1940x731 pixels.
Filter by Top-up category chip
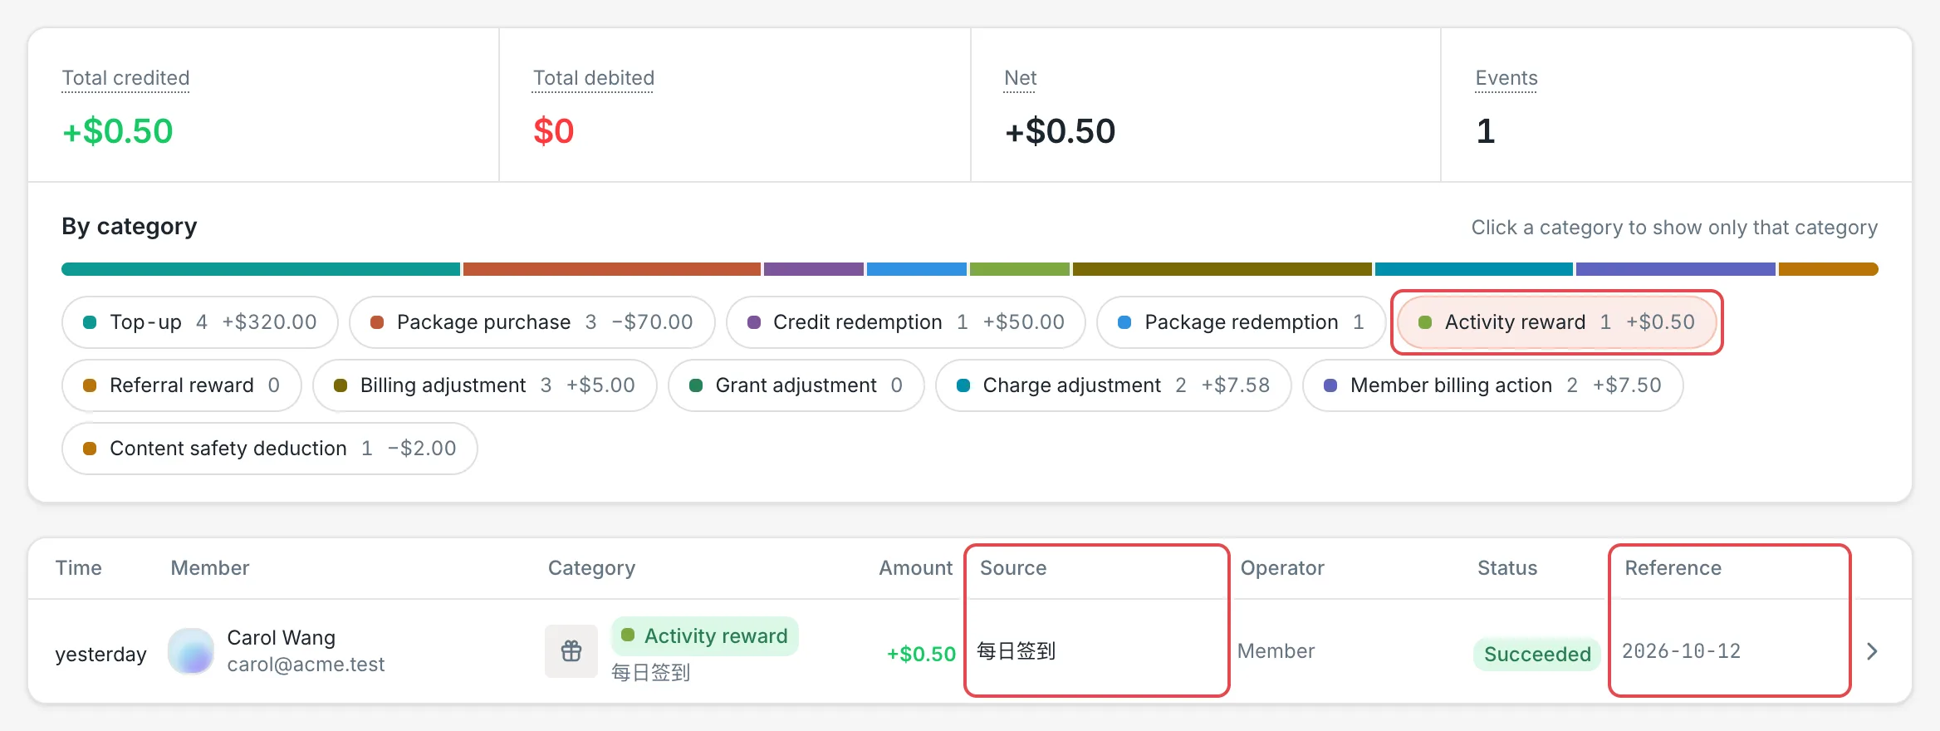200,322
